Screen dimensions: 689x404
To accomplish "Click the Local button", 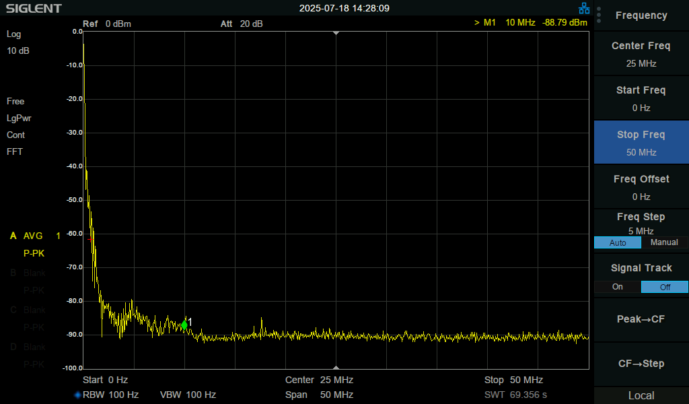I will pyautogui.click(x=641, y=396).
